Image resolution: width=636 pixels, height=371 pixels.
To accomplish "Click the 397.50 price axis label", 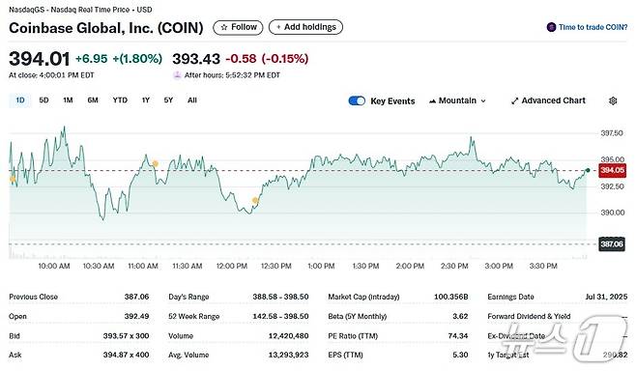I will pos(612,133).
